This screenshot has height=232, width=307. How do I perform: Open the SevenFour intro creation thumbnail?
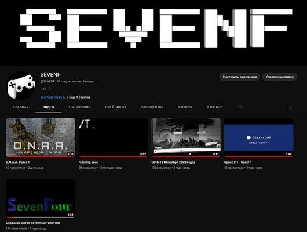41,198
